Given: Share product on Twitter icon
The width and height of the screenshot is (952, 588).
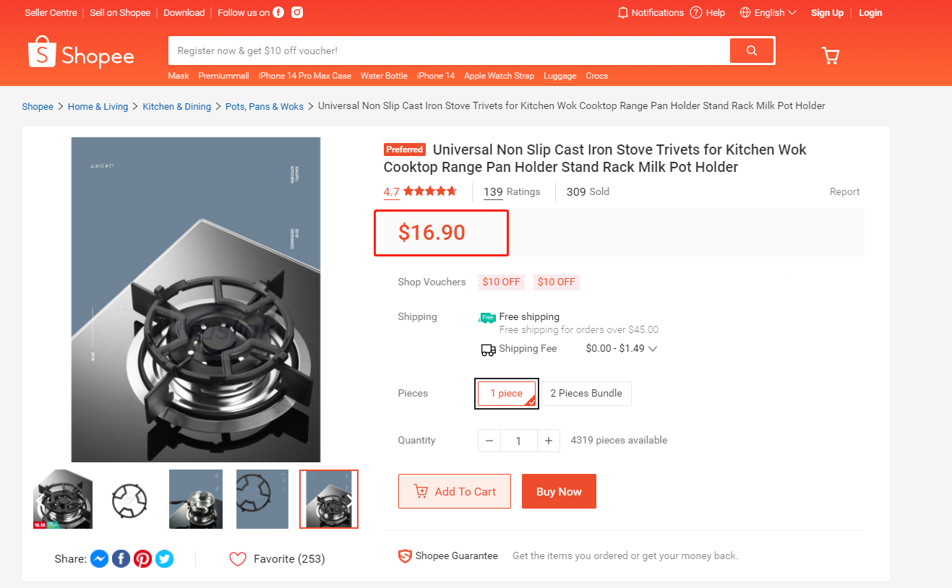Looking at the screenshot, I should pos(164,558).
